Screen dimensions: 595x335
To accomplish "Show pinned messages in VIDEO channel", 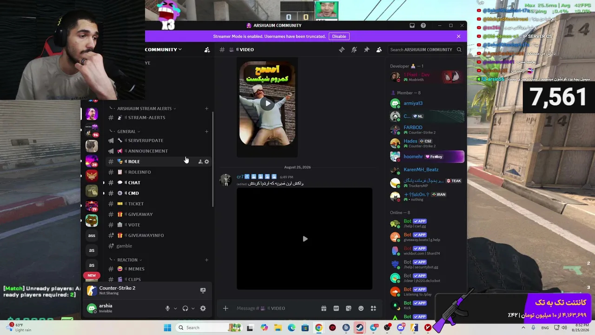I will (x=366, y=50).
